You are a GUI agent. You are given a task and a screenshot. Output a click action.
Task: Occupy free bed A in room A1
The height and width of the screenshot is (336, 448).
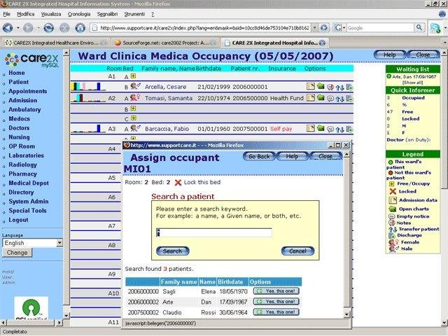[133, 76]
